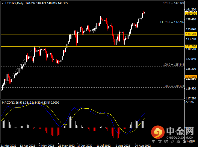Select the 78.6 = 120.134 Fibonacci label
198x147 pixels.
174,86
